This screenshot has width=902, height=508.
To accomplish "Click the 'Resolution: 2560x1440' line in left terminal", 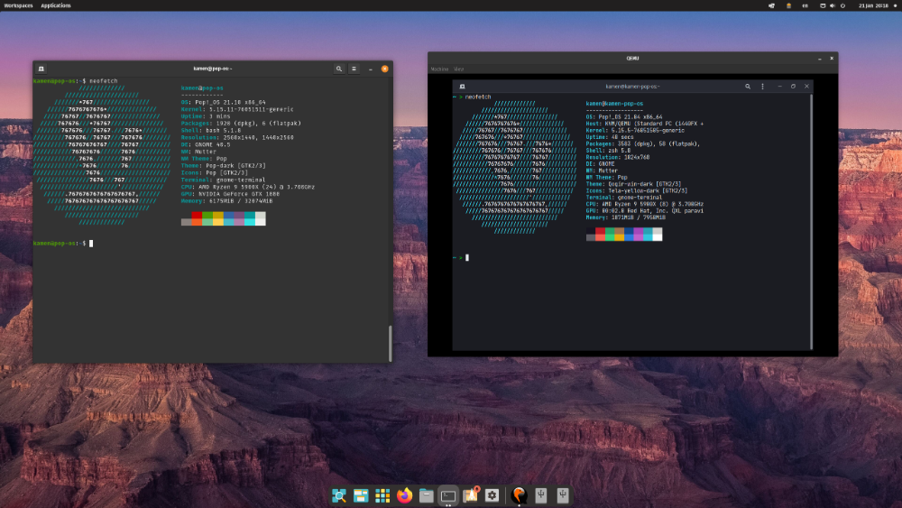I will point(237,137).
